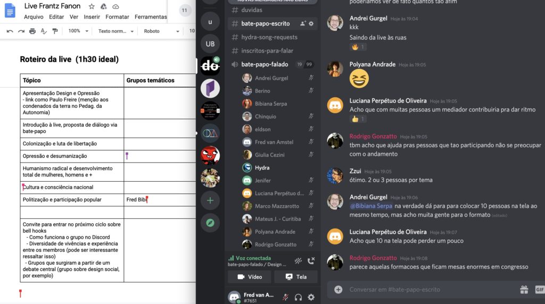Toggle noise suppression in voice panel

pyautogui.click(x=298, y=260)
